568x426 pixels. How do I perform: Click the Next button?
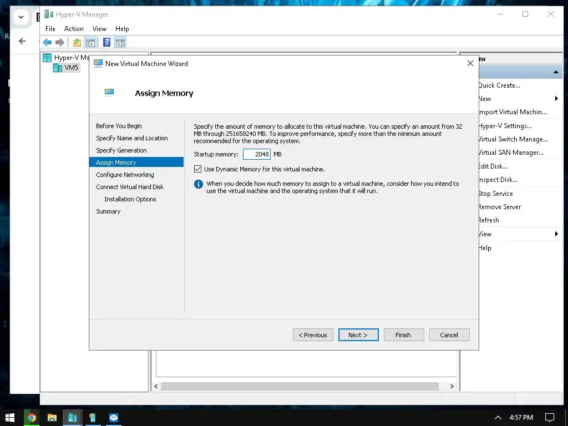coord(358,335)
